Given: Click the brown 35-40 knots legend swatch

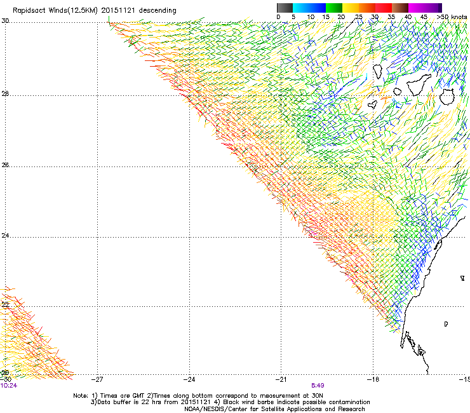Looking at the screenshot, I should pos(400,8).
